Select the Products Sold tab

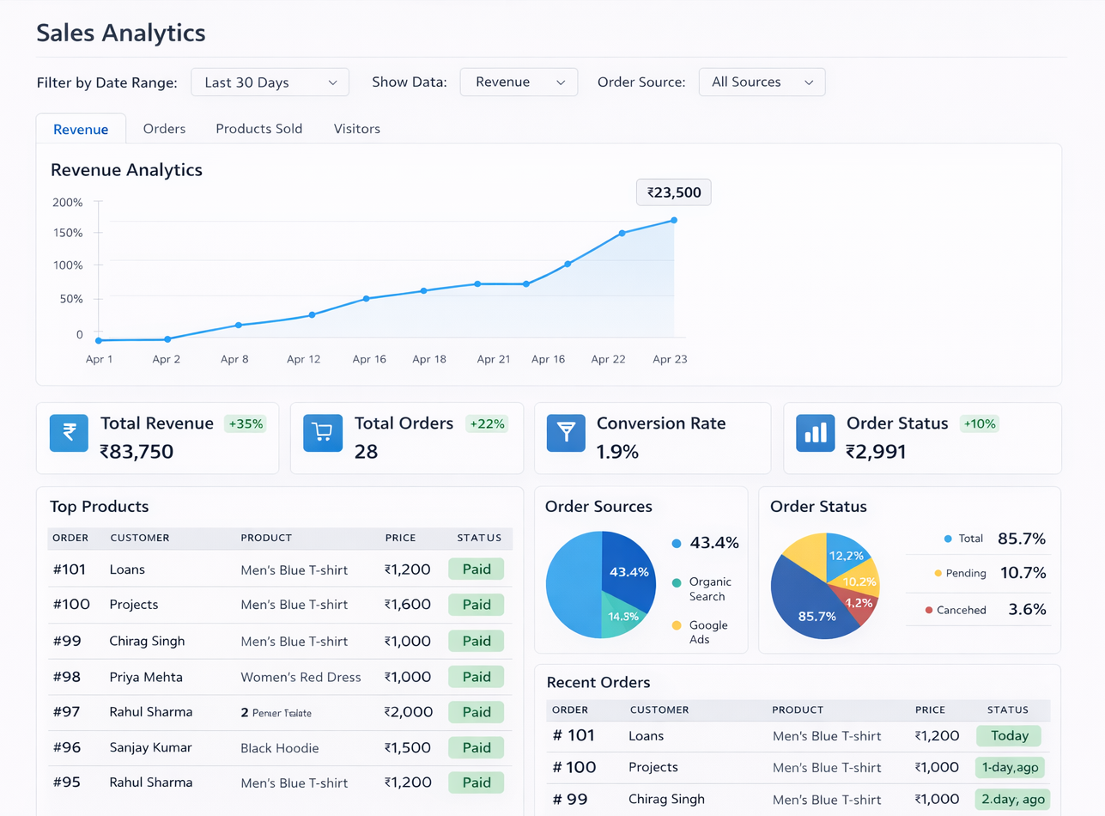pyautogui.click(x=258, y=129)
